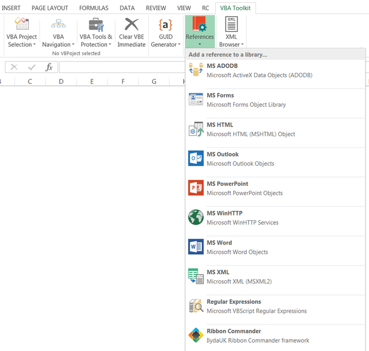Add the Ribbon Commander reference
The height and width of the screenshot is (351, 369).
tap(275, 338)
